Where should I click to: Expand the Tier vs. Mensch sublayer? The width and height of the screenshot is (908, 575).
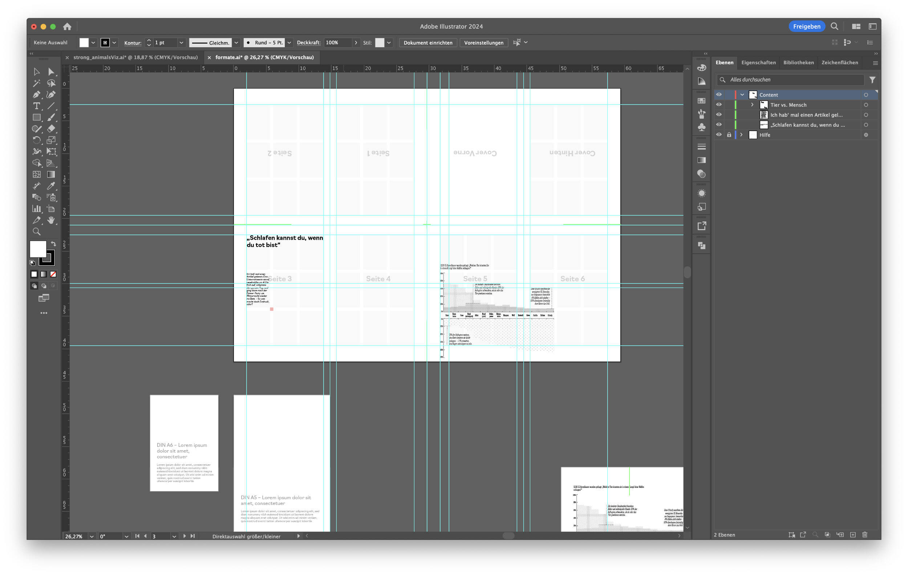tap(752, 105)
